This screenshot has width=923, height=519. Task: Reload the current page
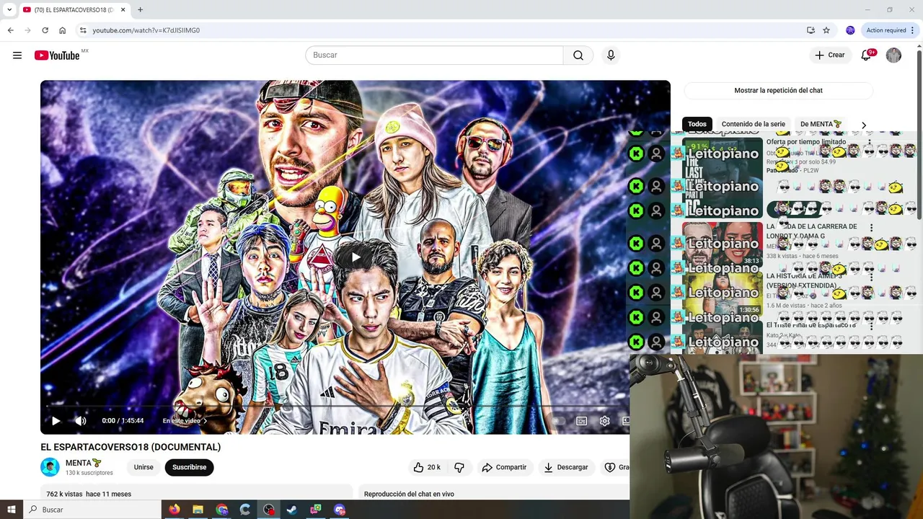pyautogui.click(x=45, y=30)
